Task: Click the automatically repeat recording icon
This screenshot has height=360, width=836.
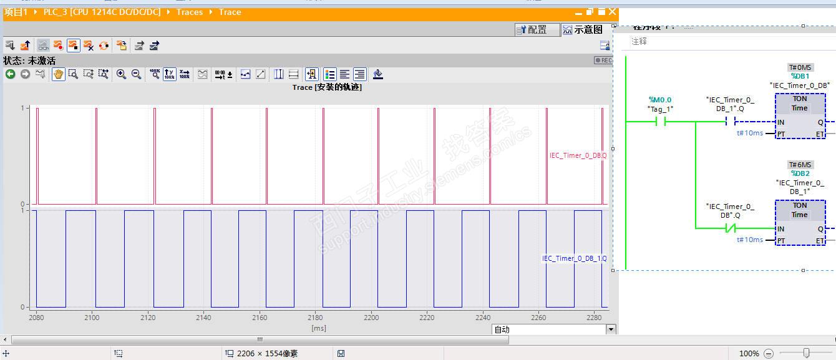Action: coord(104,45)
